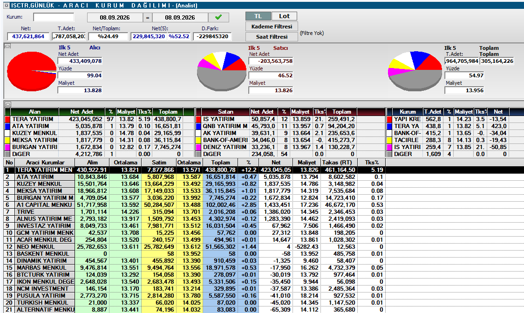Select the NEO MENKUL row
The image size is (524, 313).
(195, 247)
